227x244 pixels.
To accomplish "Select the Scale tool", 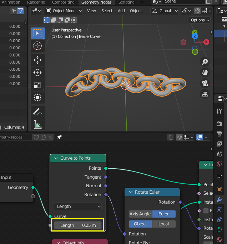I will pos(37,85).
